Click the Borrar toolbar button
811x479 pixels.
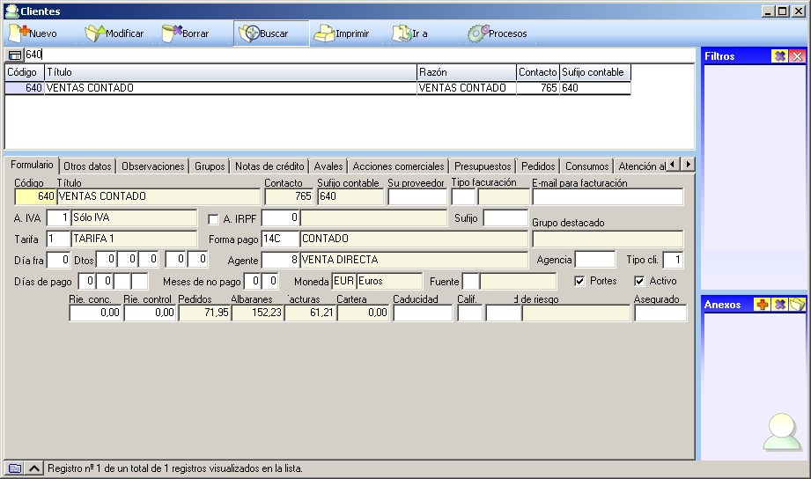tap(185, 33)
